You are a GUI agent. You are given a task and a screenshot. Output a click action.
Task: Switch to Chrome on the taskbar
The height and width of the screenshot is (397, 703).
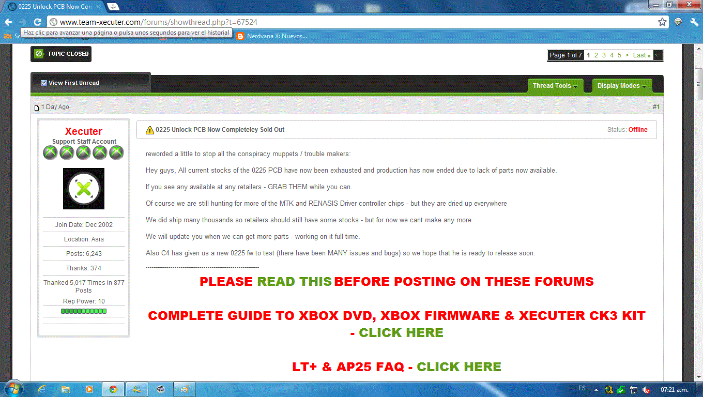point(113,389)
